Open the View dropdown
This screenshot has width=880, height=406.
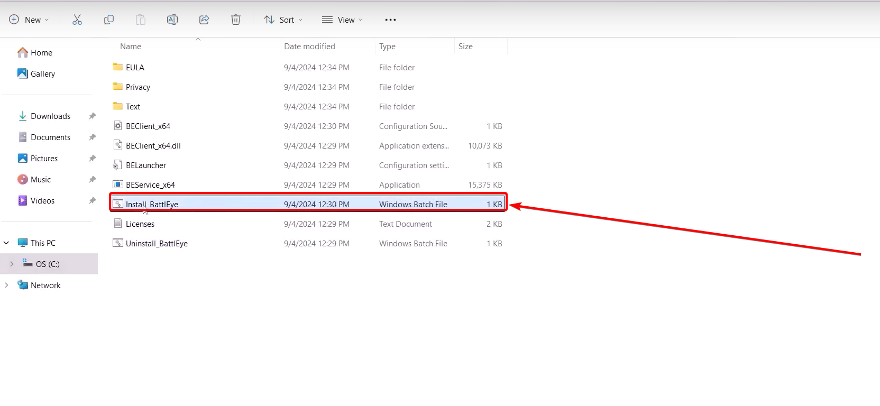(x=342, y=20)
